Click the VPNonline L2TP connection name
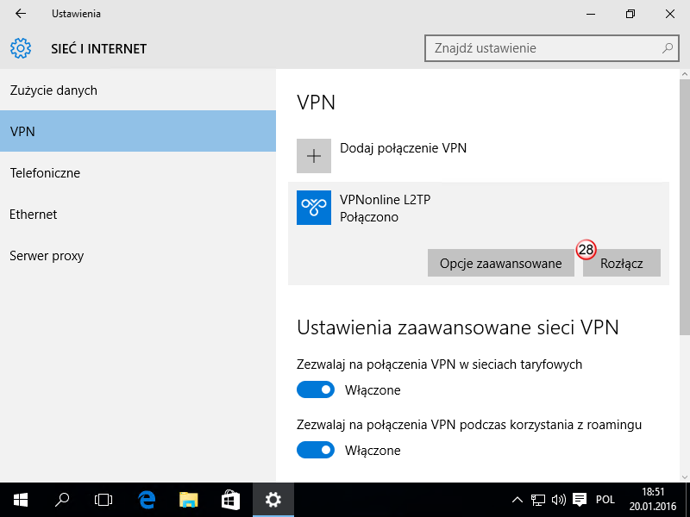 [x=385, y=200]
